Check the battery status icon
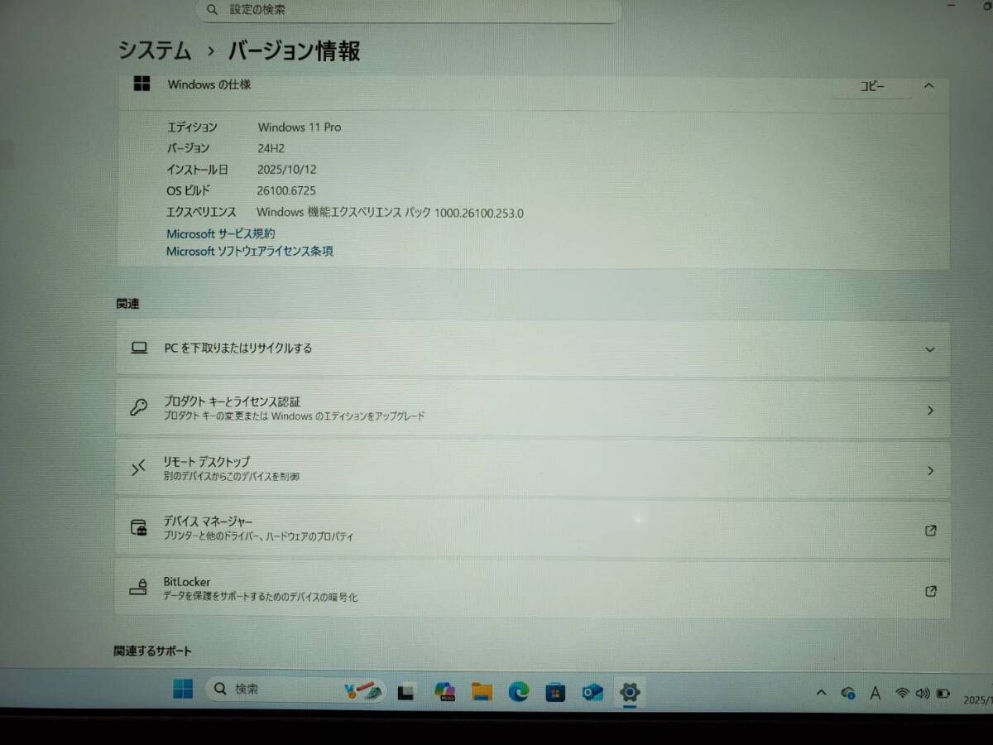The image size is (993, 745). tap(943, 694)
